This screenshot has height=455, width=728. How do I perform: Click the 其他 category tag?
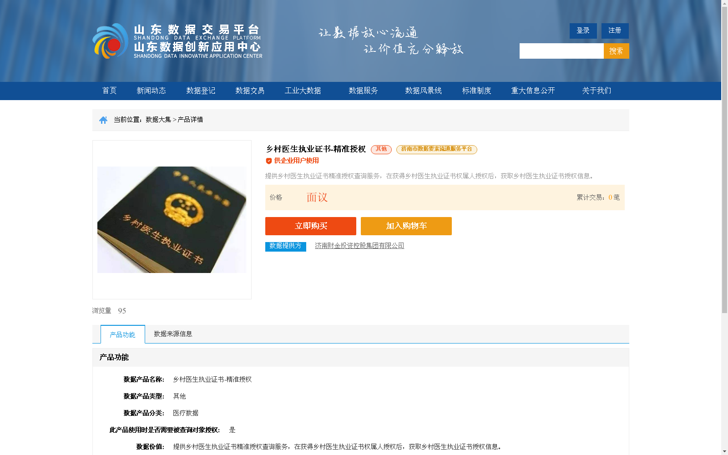pyautogui.click(x=381, y=149)
